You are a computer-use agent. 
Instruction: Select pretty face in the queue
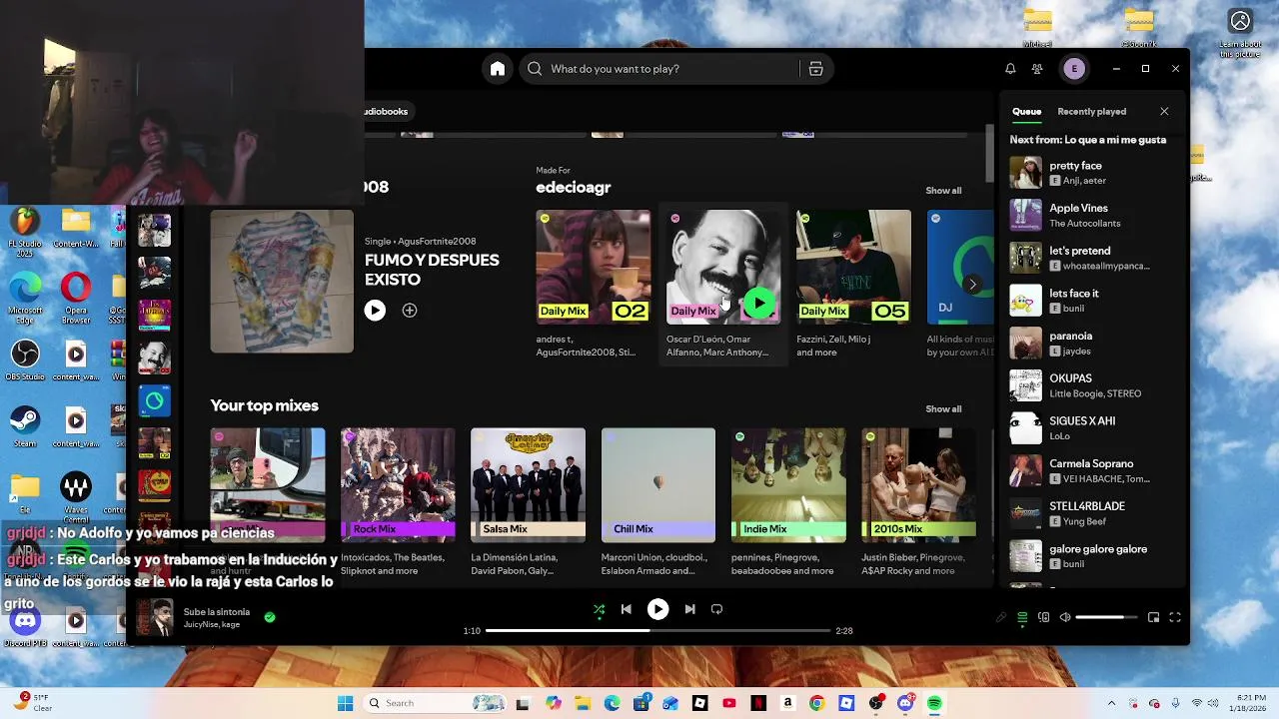(x=1091, y=173)
